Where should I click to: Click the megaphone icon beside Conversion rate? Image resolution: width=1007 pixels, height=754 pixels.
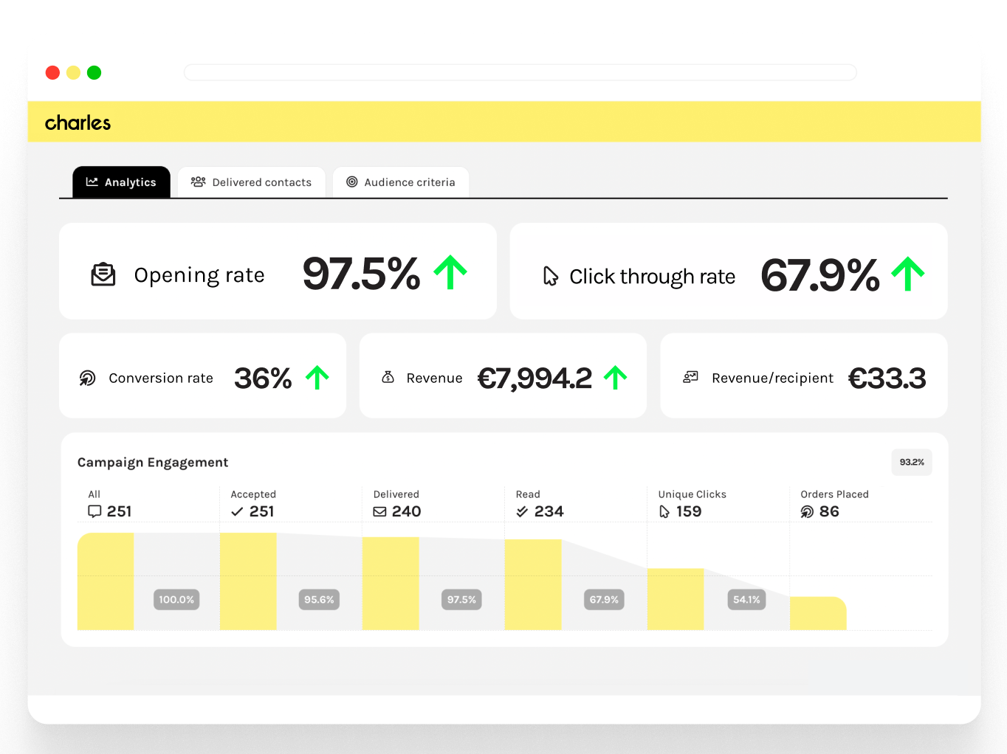pyautogui.click(x=87, y=378)
